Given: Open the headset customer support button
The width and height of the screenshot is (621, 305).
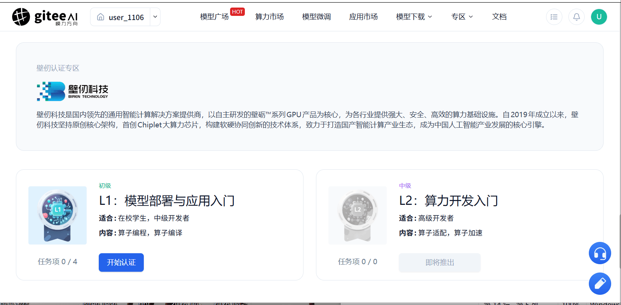Looking at the screenshot, I should [x=600, y=253].
